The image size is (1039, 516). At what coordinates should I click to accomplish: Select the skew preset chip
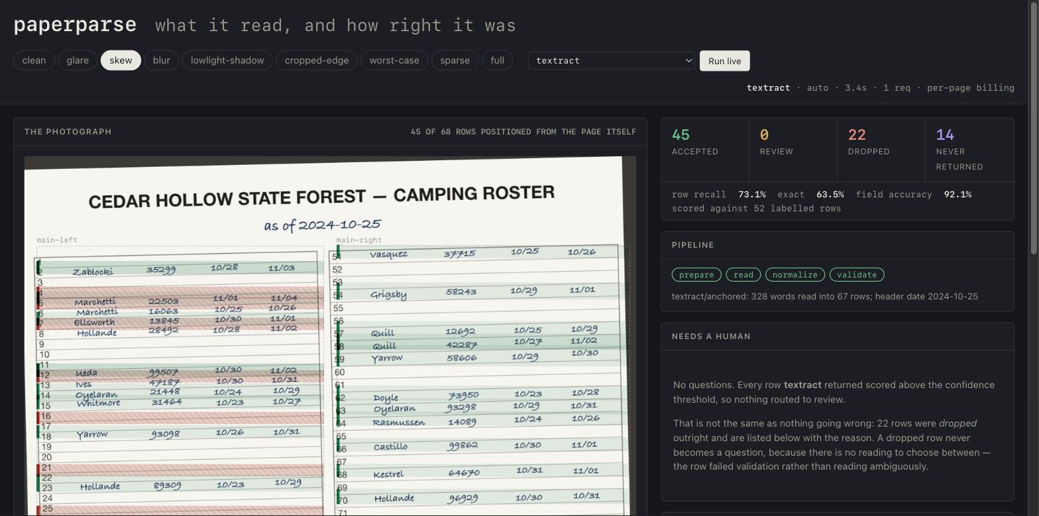click(121, 60)
